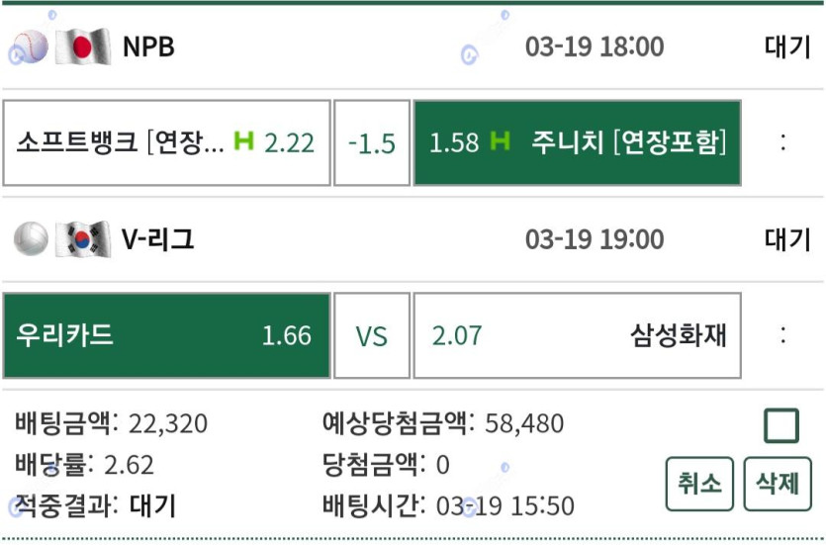The height and width of the screenshot is (545, 826).
Task: Select the 우리카드 1.66 odds cell
Action: (x=166, y=335)
